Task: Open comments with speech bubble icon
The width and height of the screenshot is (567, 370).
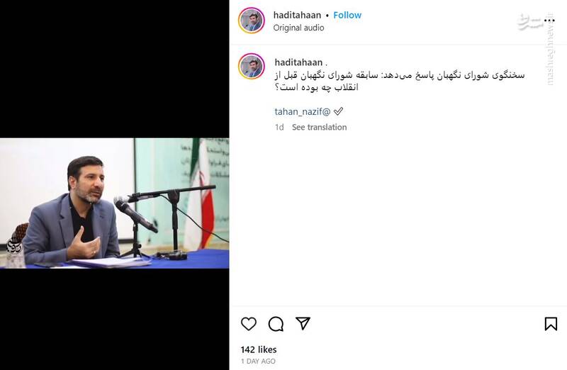Action: (x=276, y=324)
